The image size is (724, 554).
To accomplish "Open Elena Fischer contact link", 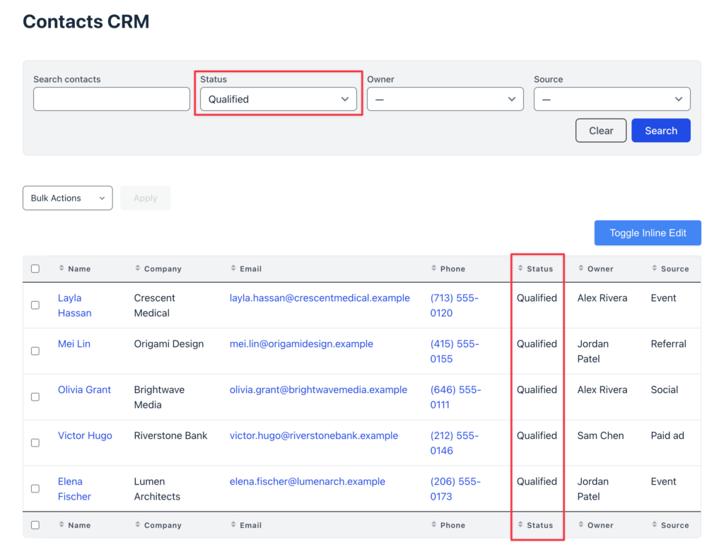I will pos(74,489).
